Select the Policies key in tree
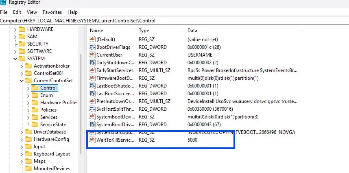The image size is (349, 173). click(48, 110)
